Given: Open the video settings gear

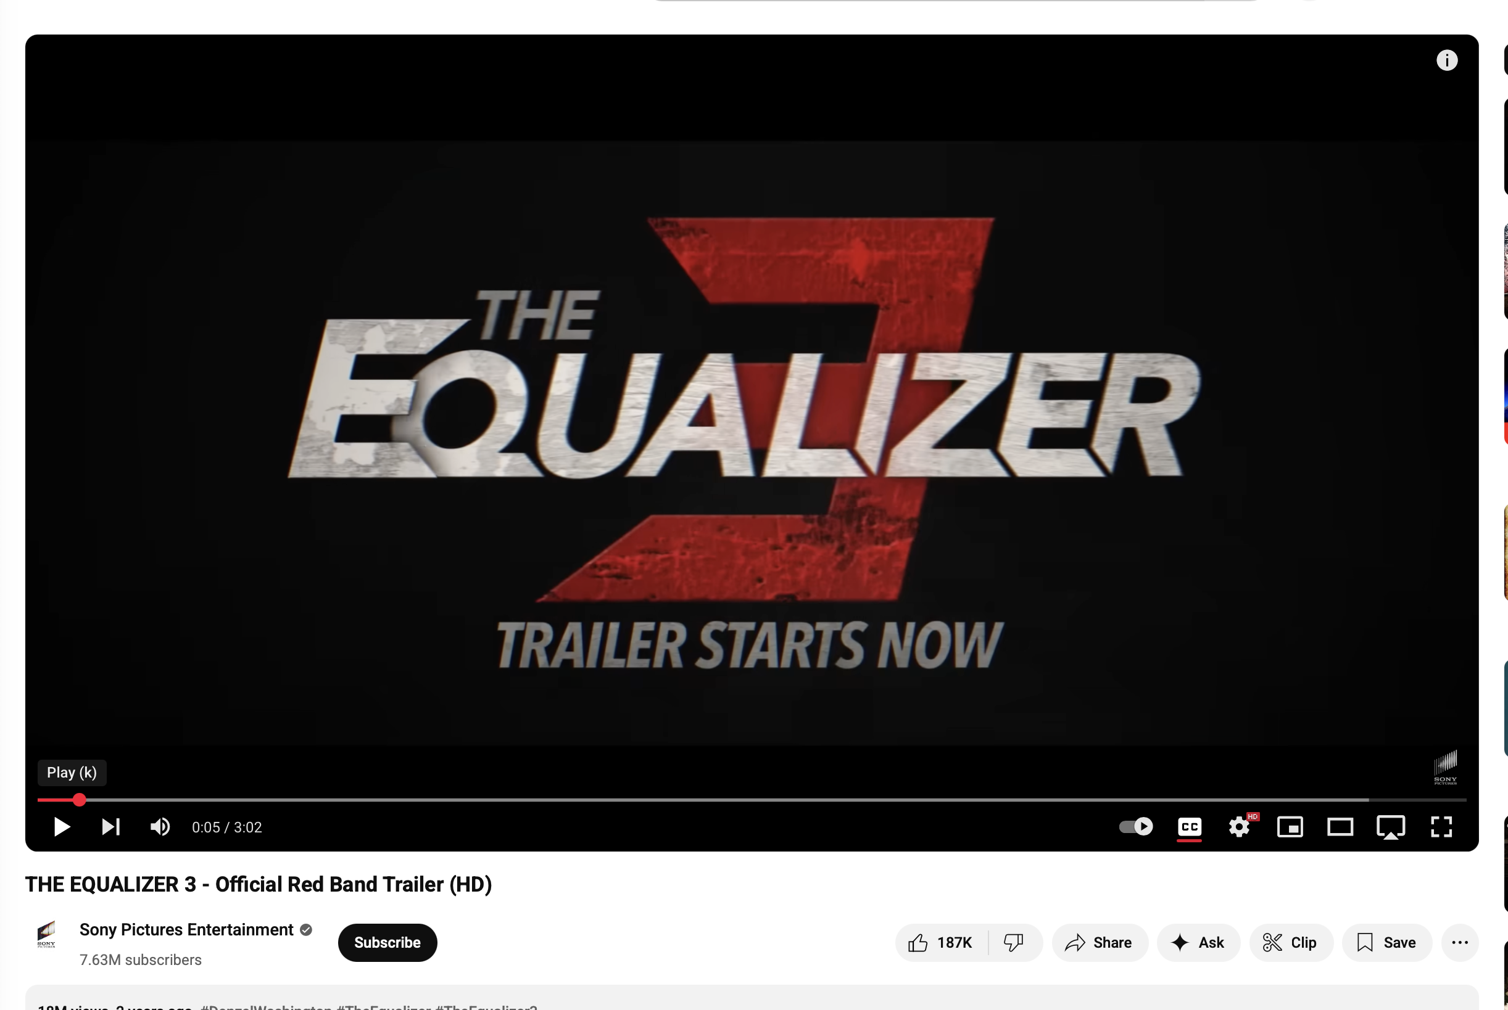Looking at the screenshot, I should coord(1239,826).
